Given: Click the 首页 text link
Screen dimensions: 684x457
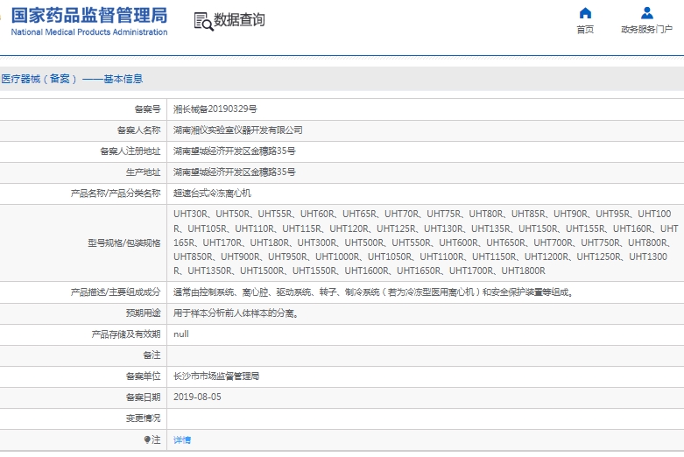Looking at the screenshot, I should pyautogui.click(x=585, y=29).
